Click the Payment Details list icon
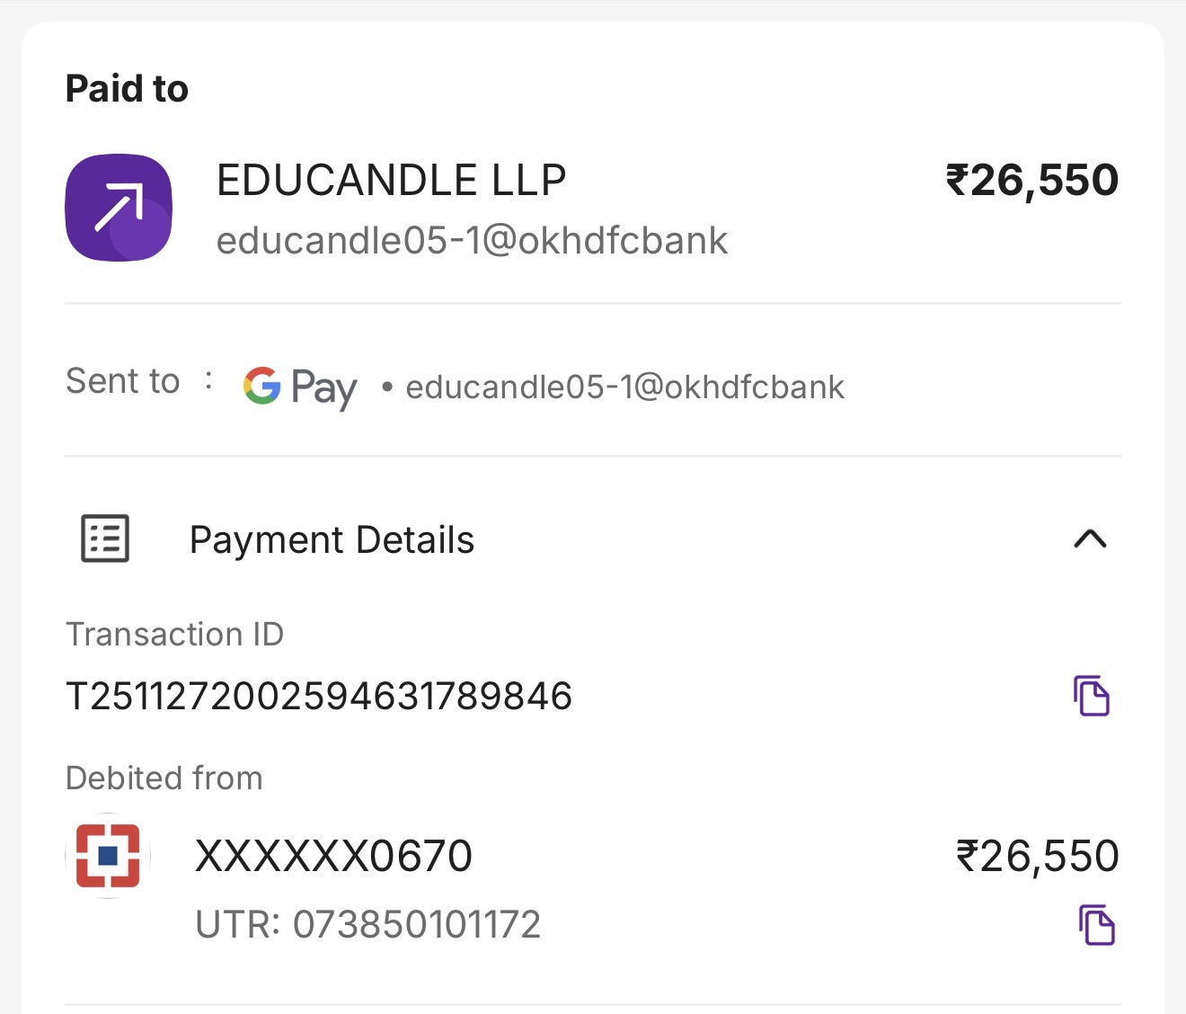The width and height of the screenshot is (1186, 1014). [x=105, y=538]
